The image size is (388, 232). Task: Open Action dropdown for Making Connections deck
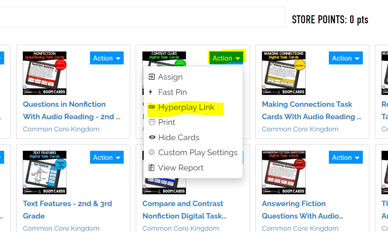coord(346,58)
